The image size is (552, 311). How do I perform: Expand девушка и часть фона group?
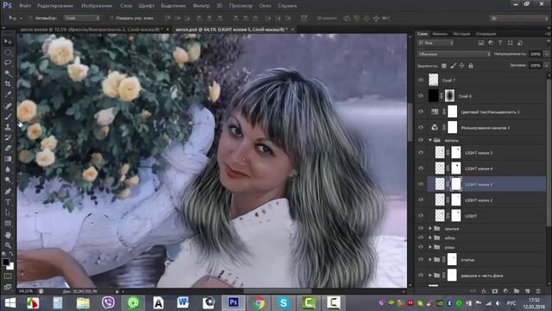[x=430, y=275]
